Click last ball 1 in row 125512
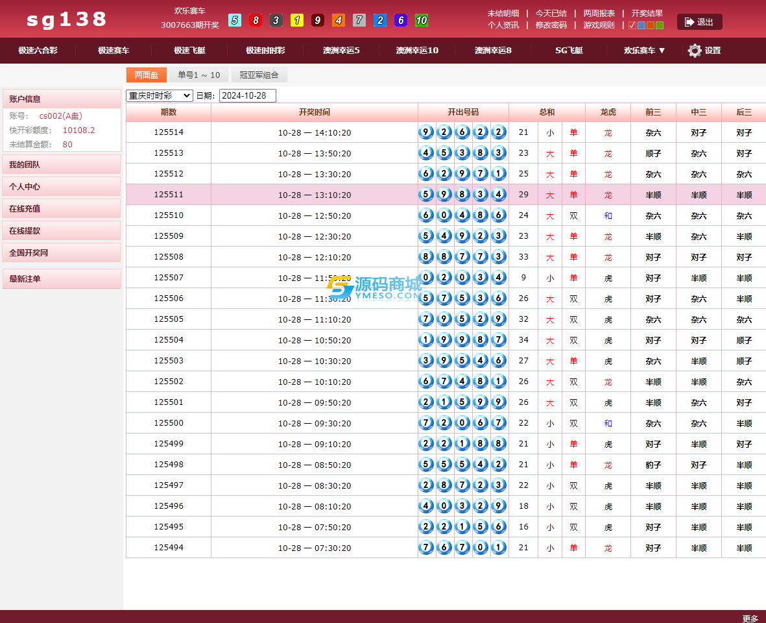Screen dimensions: 766x623 pos(498,173)
